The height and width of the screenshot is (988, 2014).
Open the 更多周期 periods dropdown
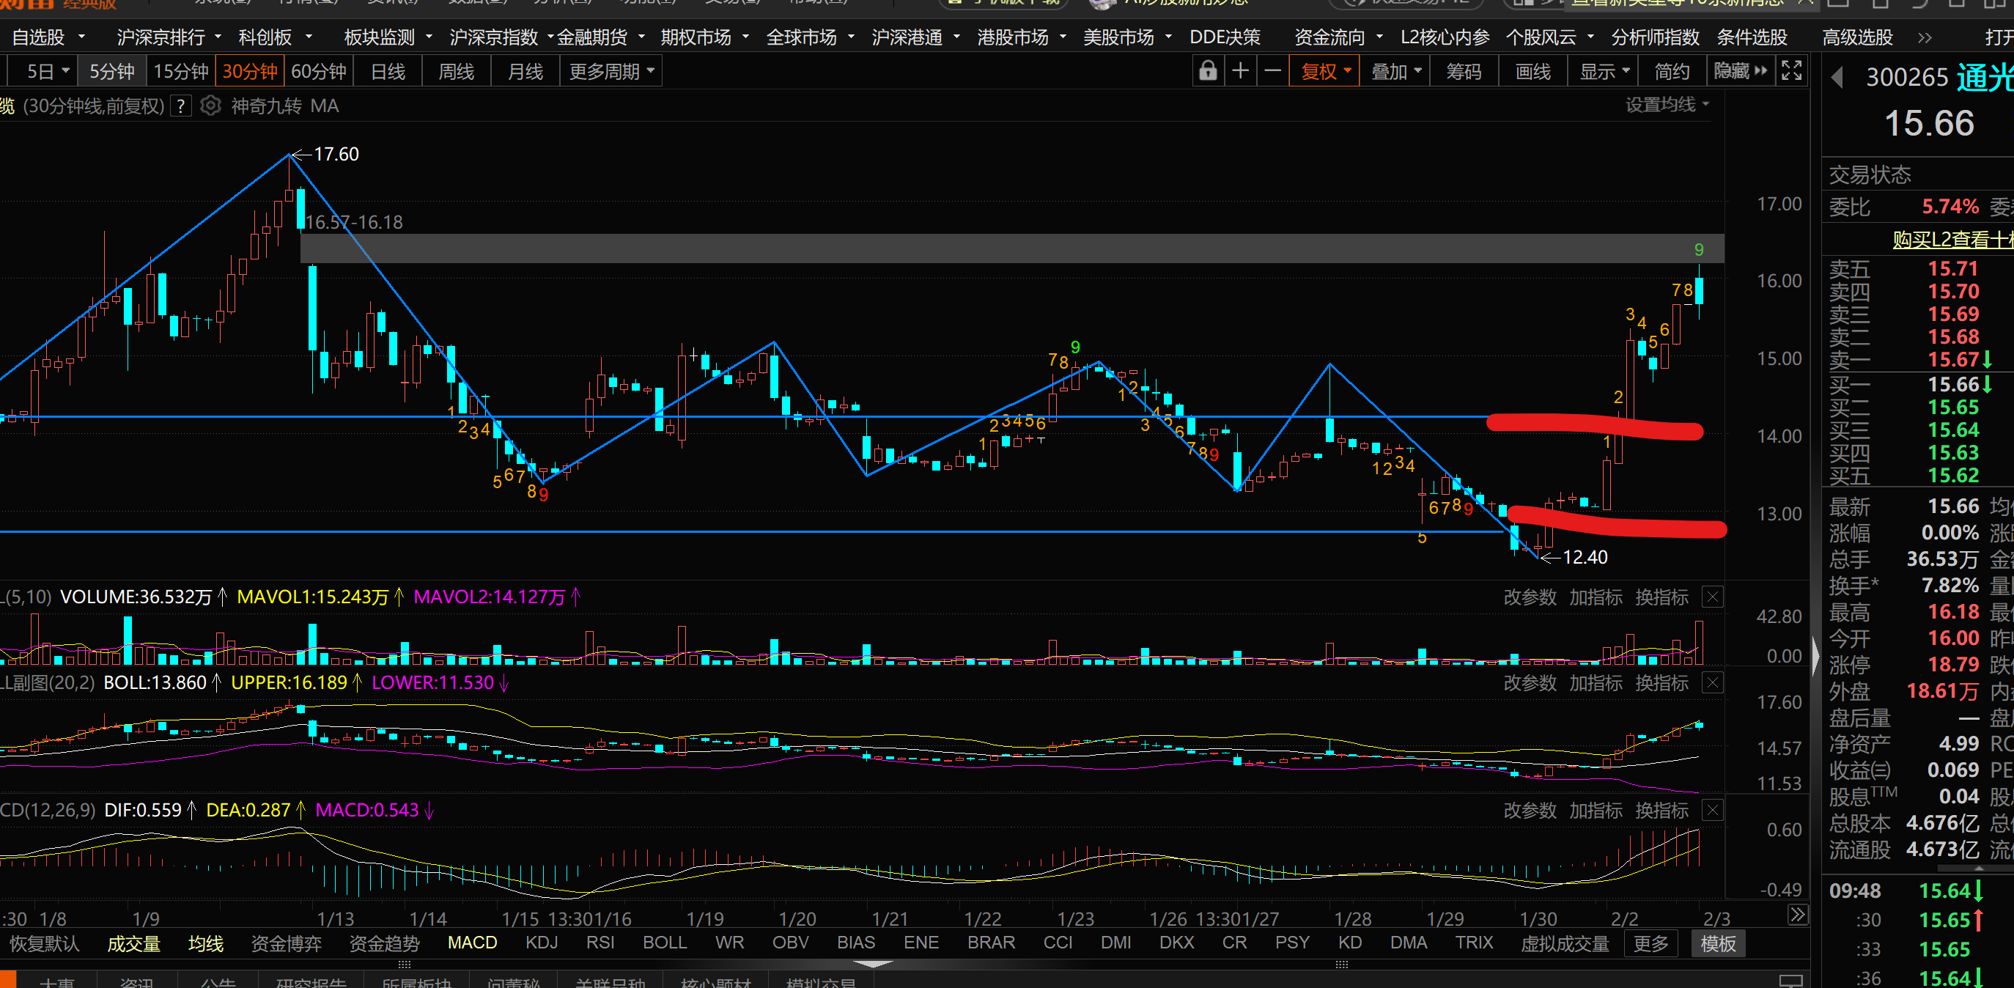pos(611,71)
